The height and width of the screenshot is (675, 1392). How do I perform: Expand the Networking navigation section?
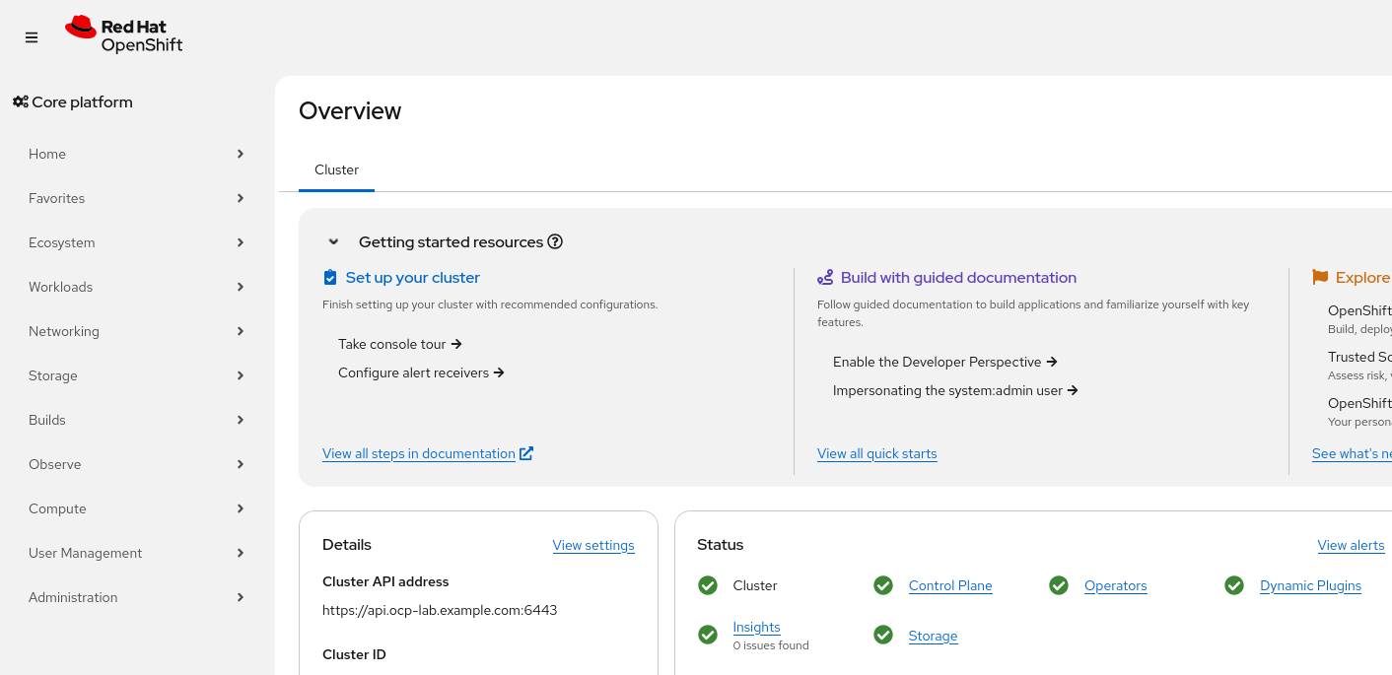click(137, 331)
